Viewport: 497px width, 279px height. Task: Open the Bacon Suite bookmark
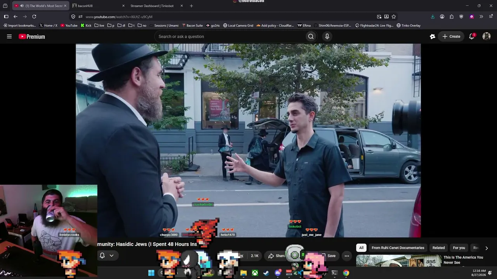click(192, 26)
